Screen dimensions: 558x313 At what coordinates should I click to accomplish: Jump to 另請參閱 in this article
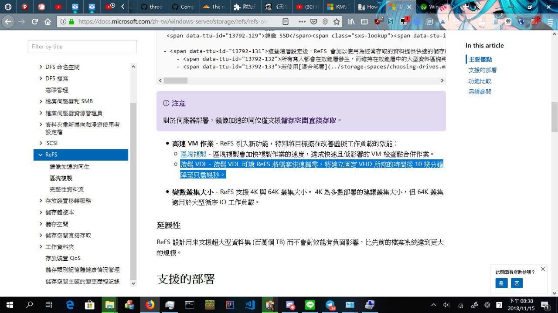click(480, 92)
